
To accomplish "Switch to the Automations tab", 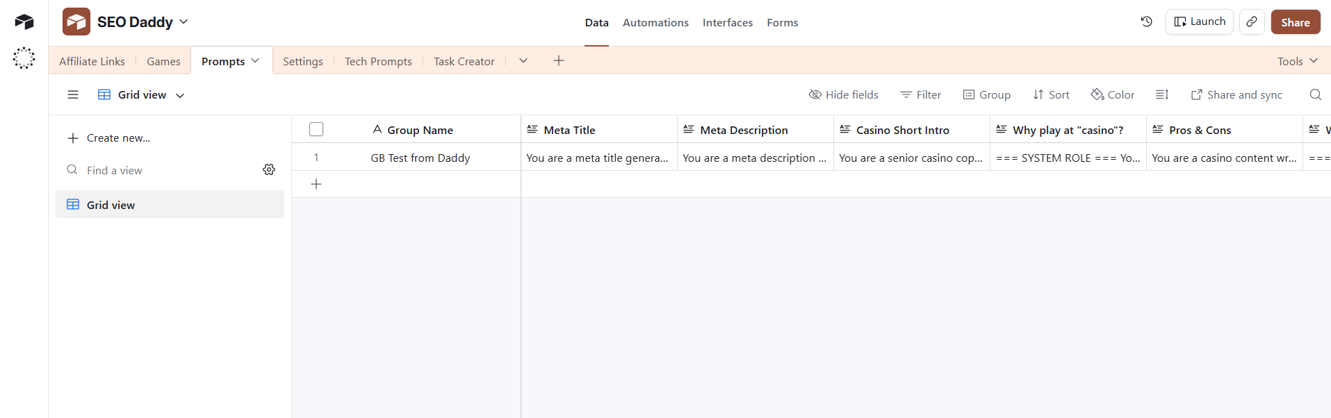I will point(655,23).
